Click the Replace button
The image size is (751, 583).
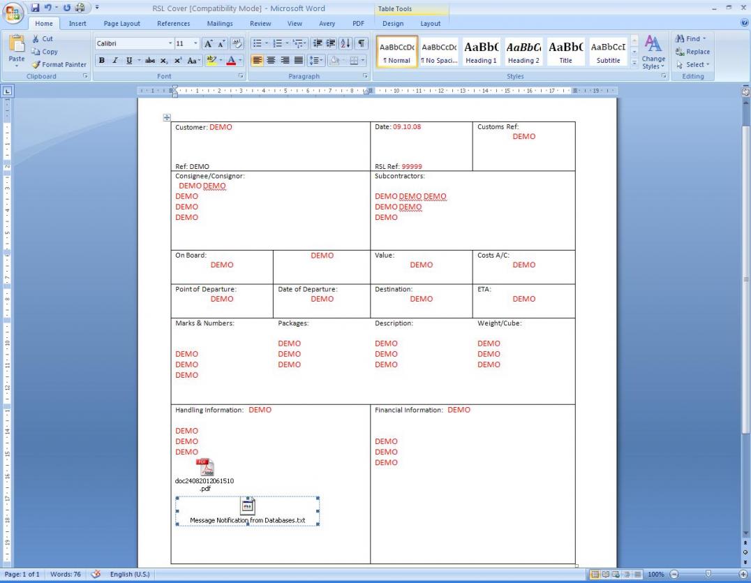(x=692, y=52)
